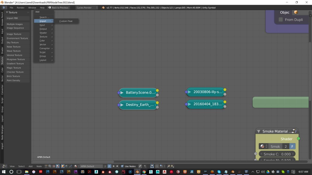Image resolution: width=312 pixels, height=175 pixels.
Task: Select the Shader node tree sphere icon
Action: (x=58, y=166)
